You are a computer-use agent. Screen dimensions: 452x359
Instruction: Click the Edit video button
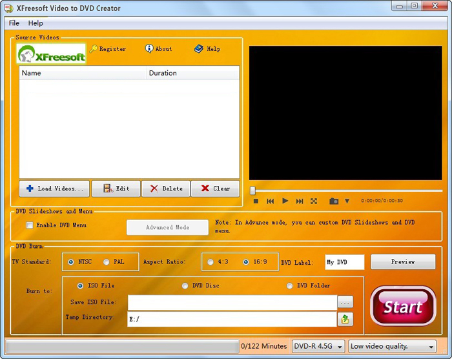(x=116, y=189)
